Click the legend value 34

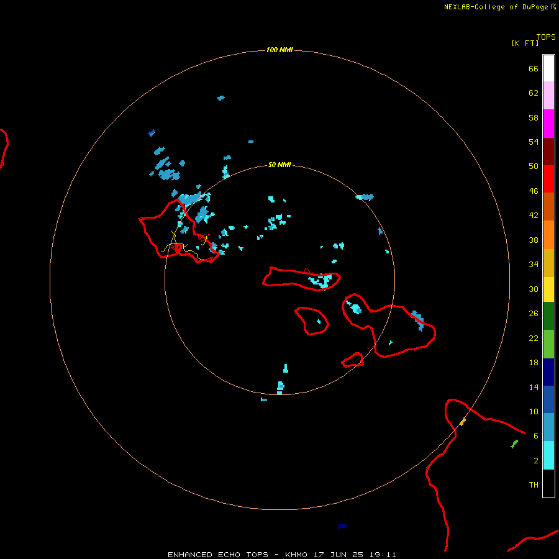534,265
